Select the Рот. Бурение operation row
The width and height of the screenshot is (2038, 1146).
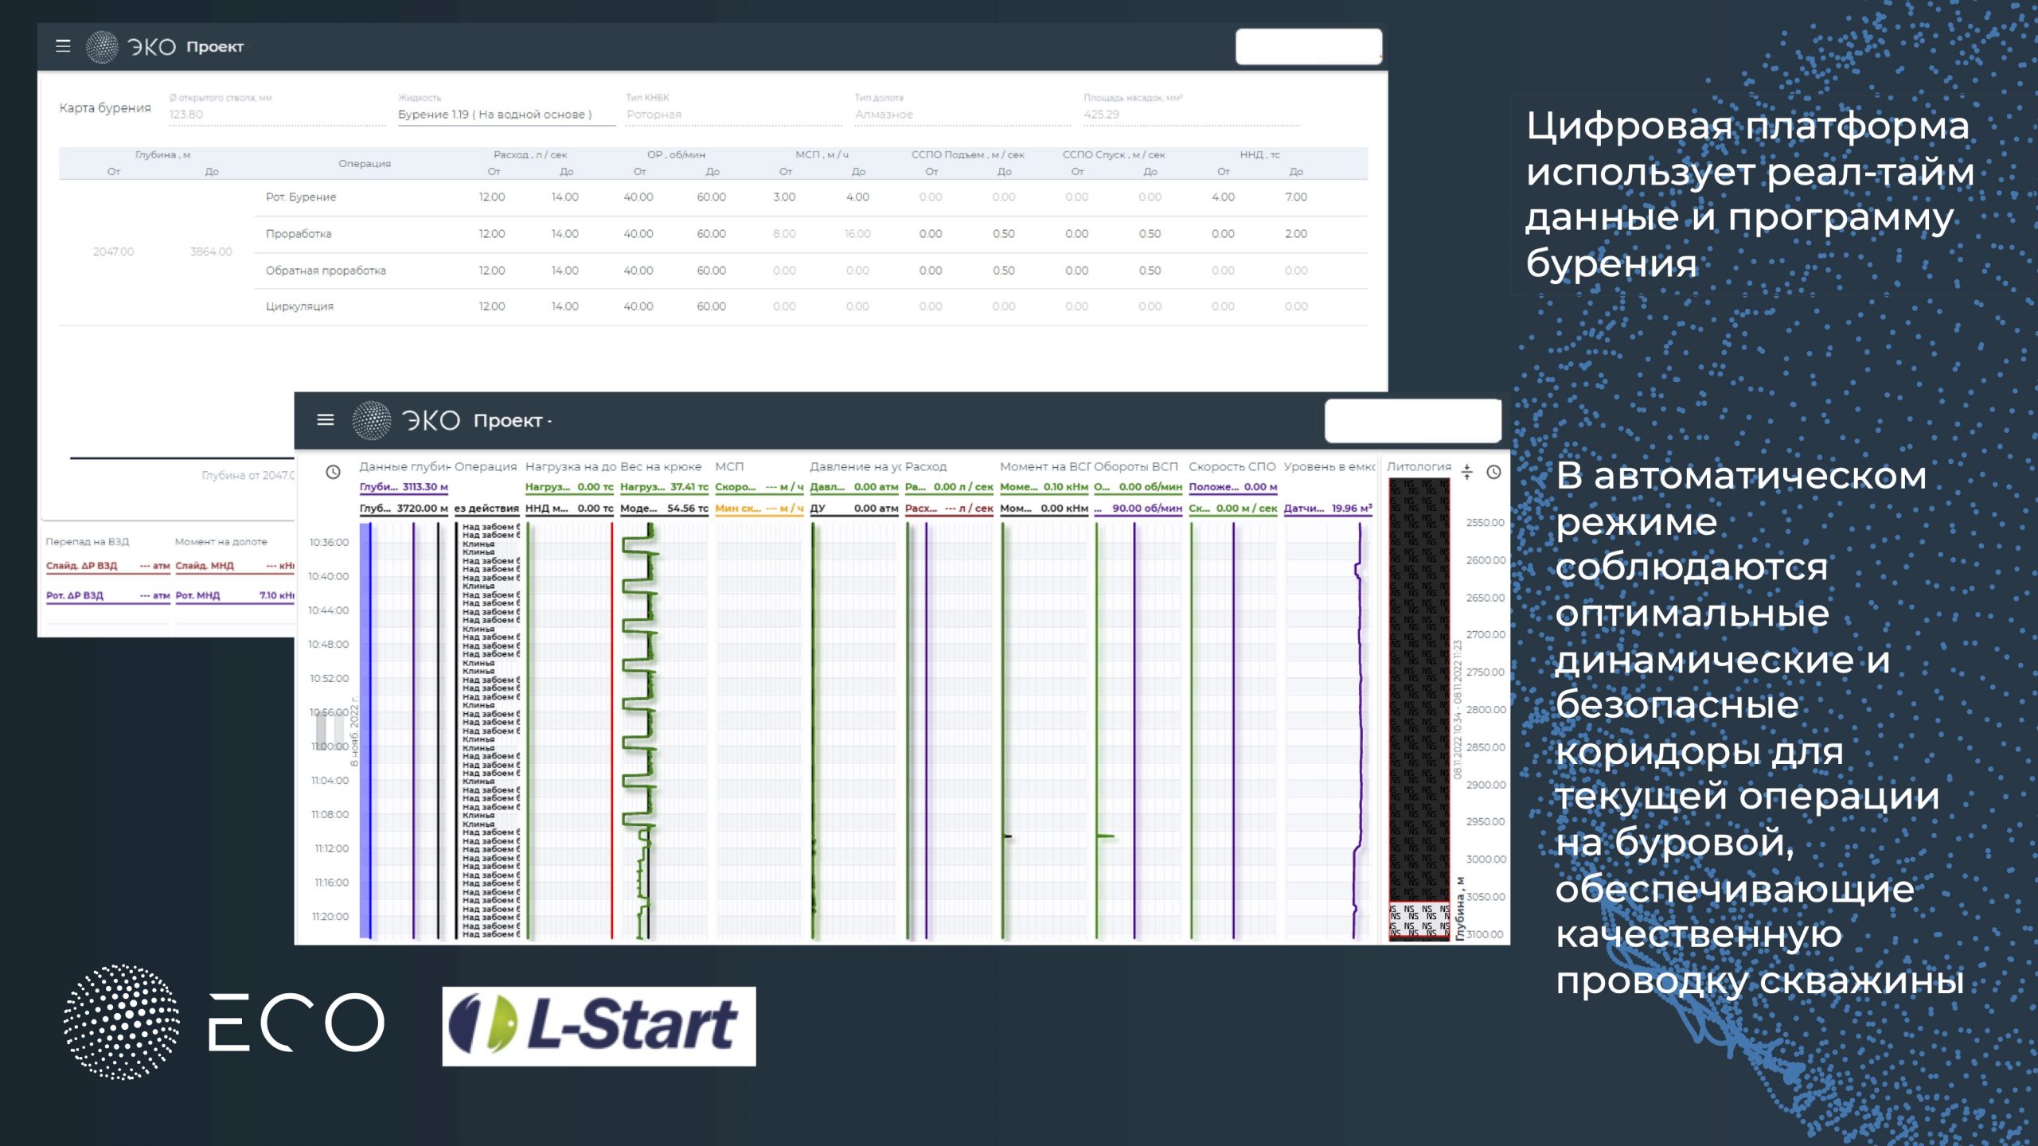301,197
